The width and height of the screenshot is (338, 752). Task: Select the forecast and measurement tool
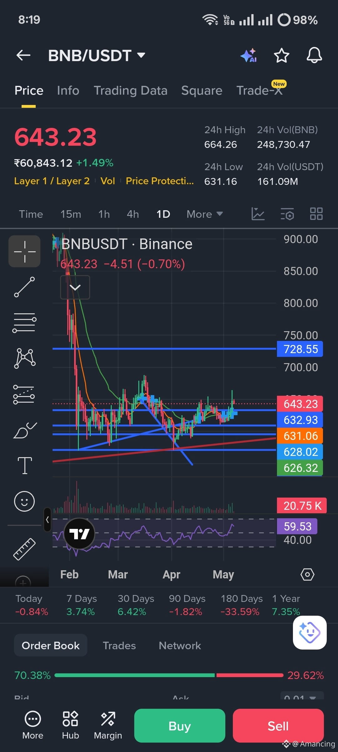click(24, 394)
